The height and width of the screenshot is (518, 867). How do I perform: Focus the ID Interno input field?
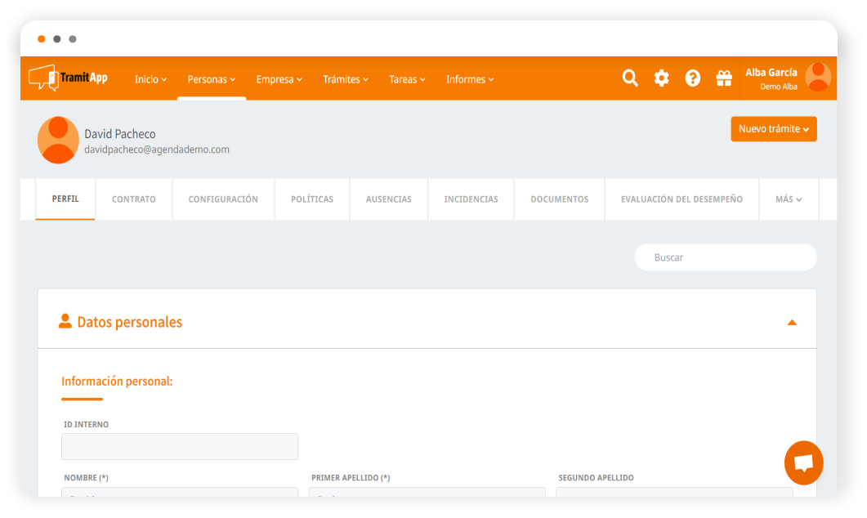click(179, 447)
